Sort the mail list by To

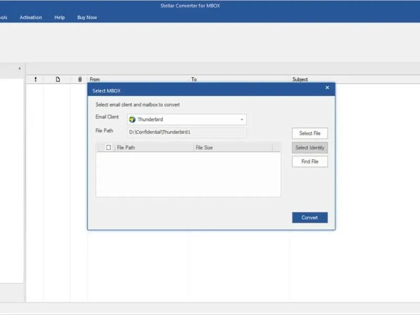tap(194, 79)
